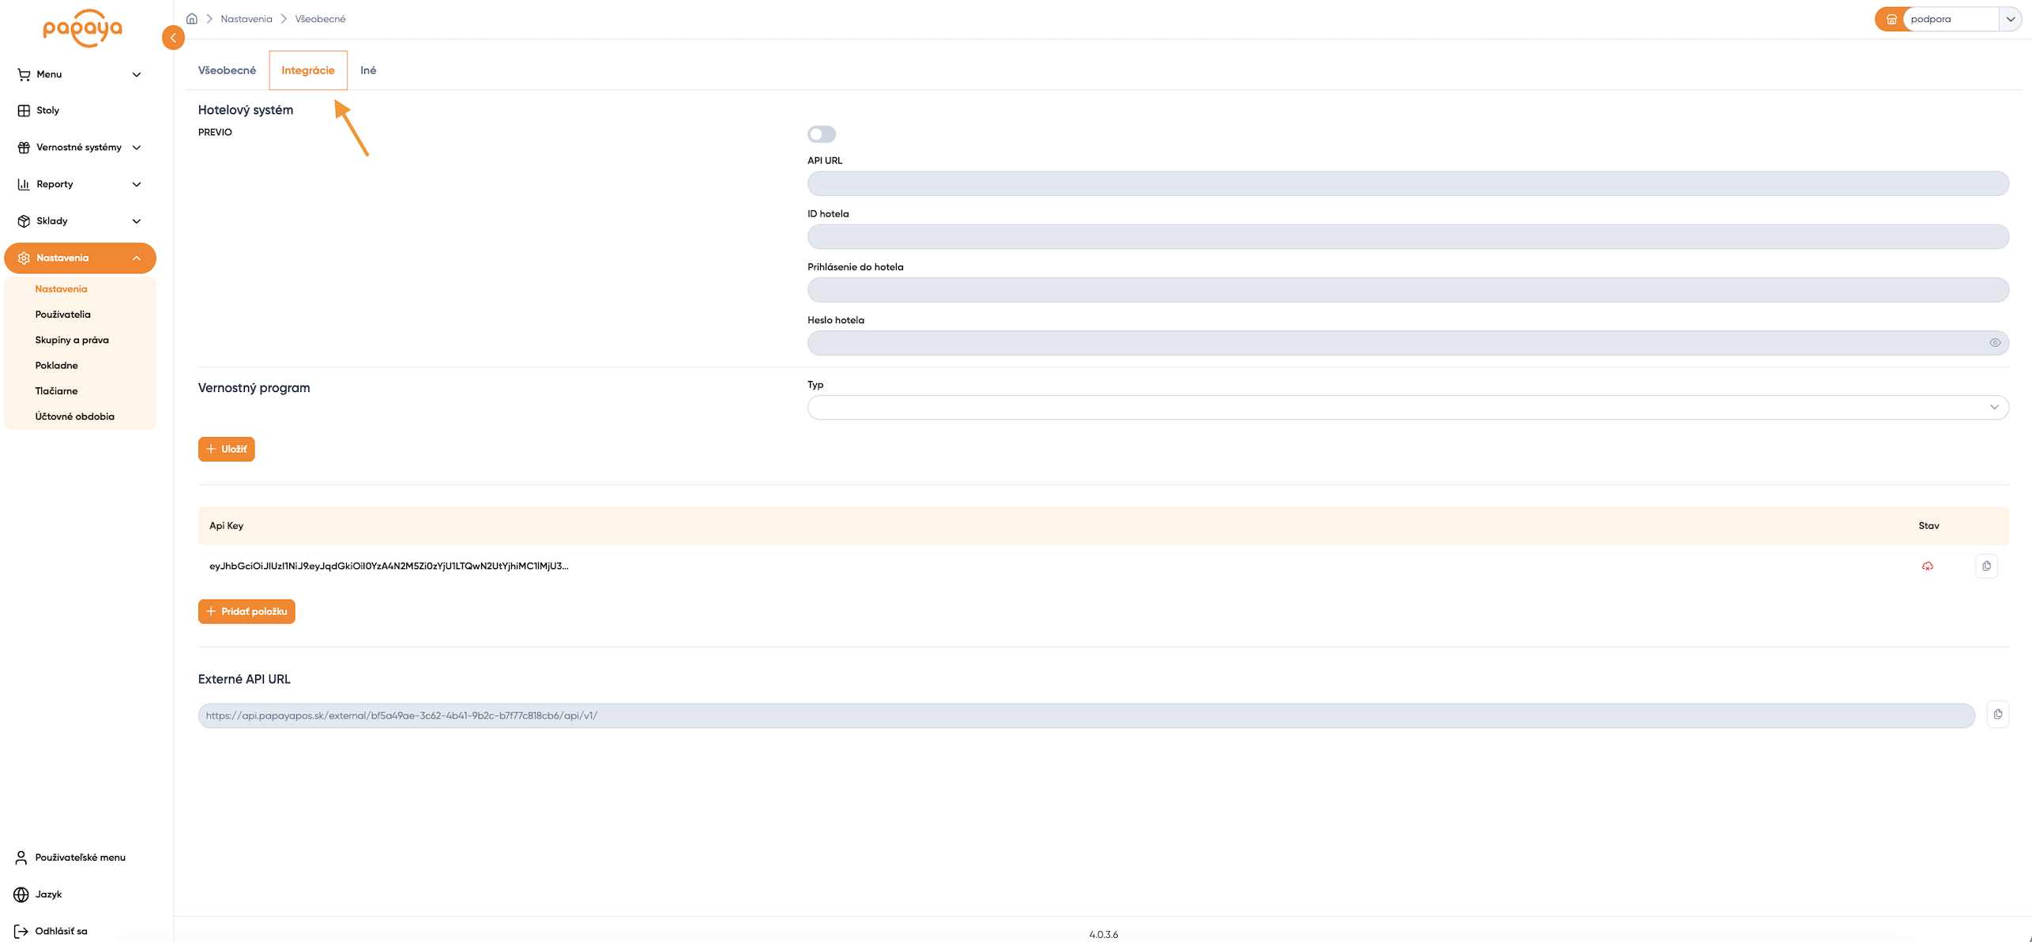Expand the Reporty section chevron
The image size is (2032, 942).
point(137,185)
